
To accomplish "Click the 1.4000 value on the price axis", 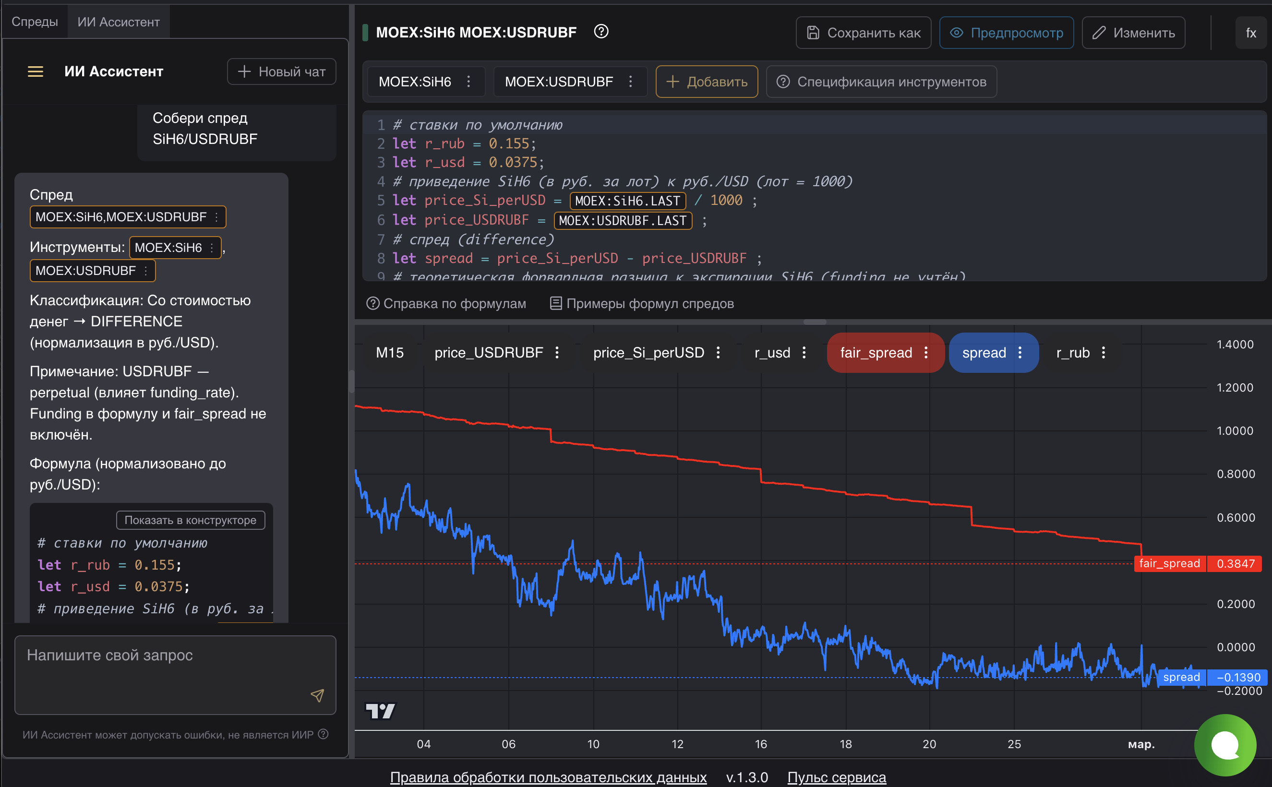I will pos(1235,344).
